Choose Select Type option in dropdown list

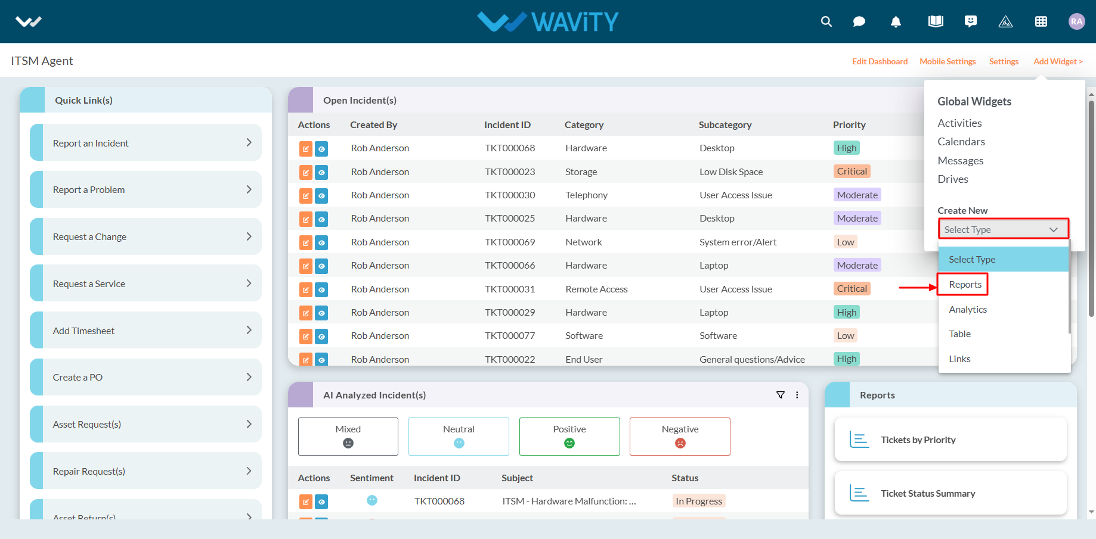(x=1004, y=259)
